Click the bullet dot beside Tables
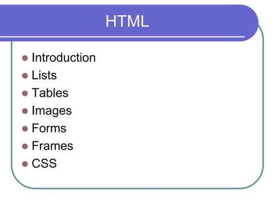 point(25,93)
